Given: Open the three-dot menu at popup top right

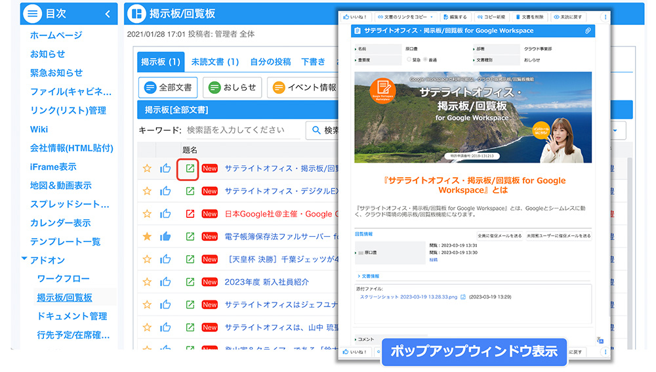Looking at the screenshot, I should click(605, 17).
